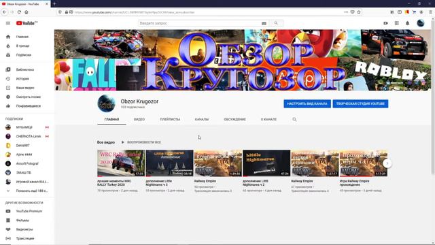
Task: Open the account avatar menu
Action: (x=421, y=23)
